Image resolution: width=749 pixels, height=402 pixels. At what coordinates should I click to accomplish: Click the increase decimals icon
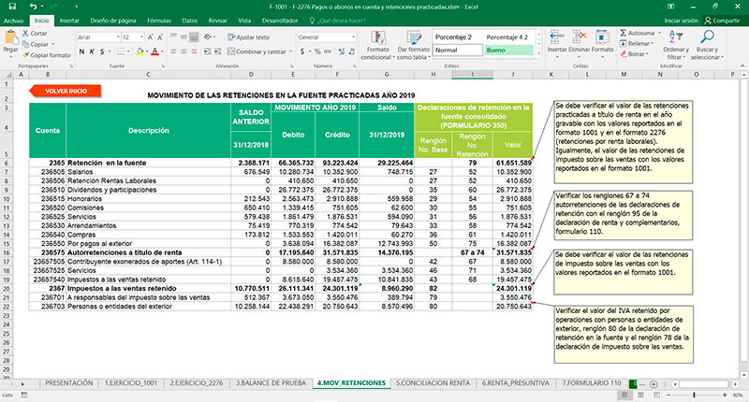(x=342, y=51)
